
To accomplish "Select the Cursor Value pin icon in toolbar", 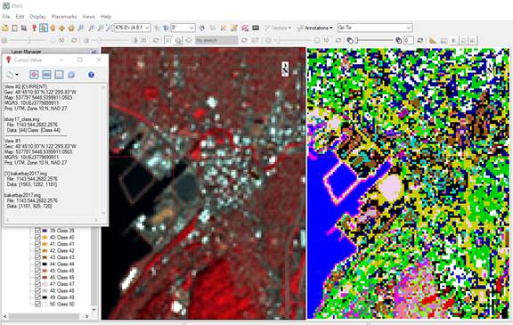I will (x=34, y=28).
